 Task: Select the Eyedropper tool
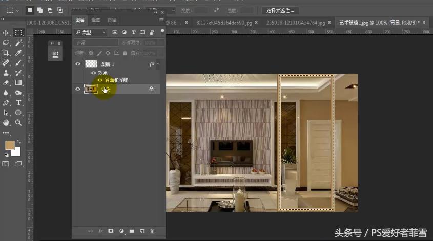[18, 53]
